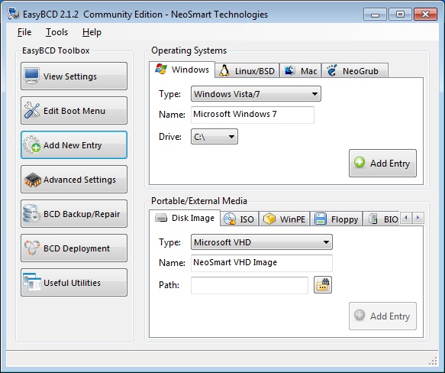Click the Microsoft Windows 7 name field
Viewport: 445px width, 373px height.
253,115
